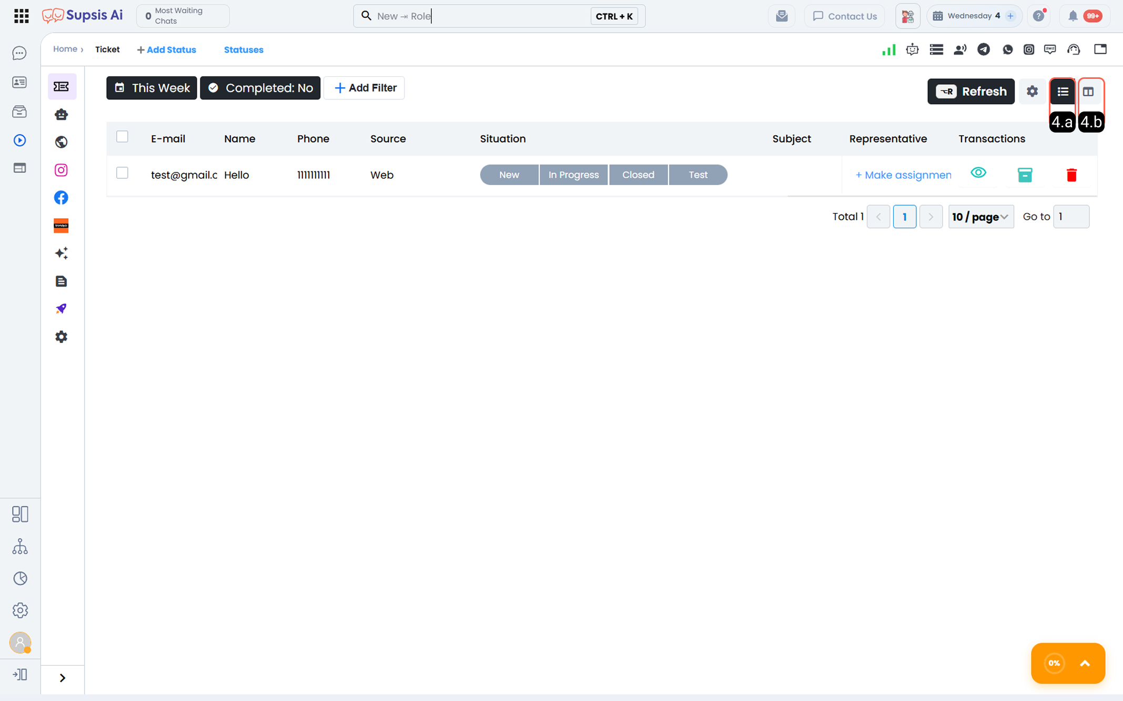
Task: Click the WhatsApp icon in top toolbar
Action: (x=1008, y=49)
